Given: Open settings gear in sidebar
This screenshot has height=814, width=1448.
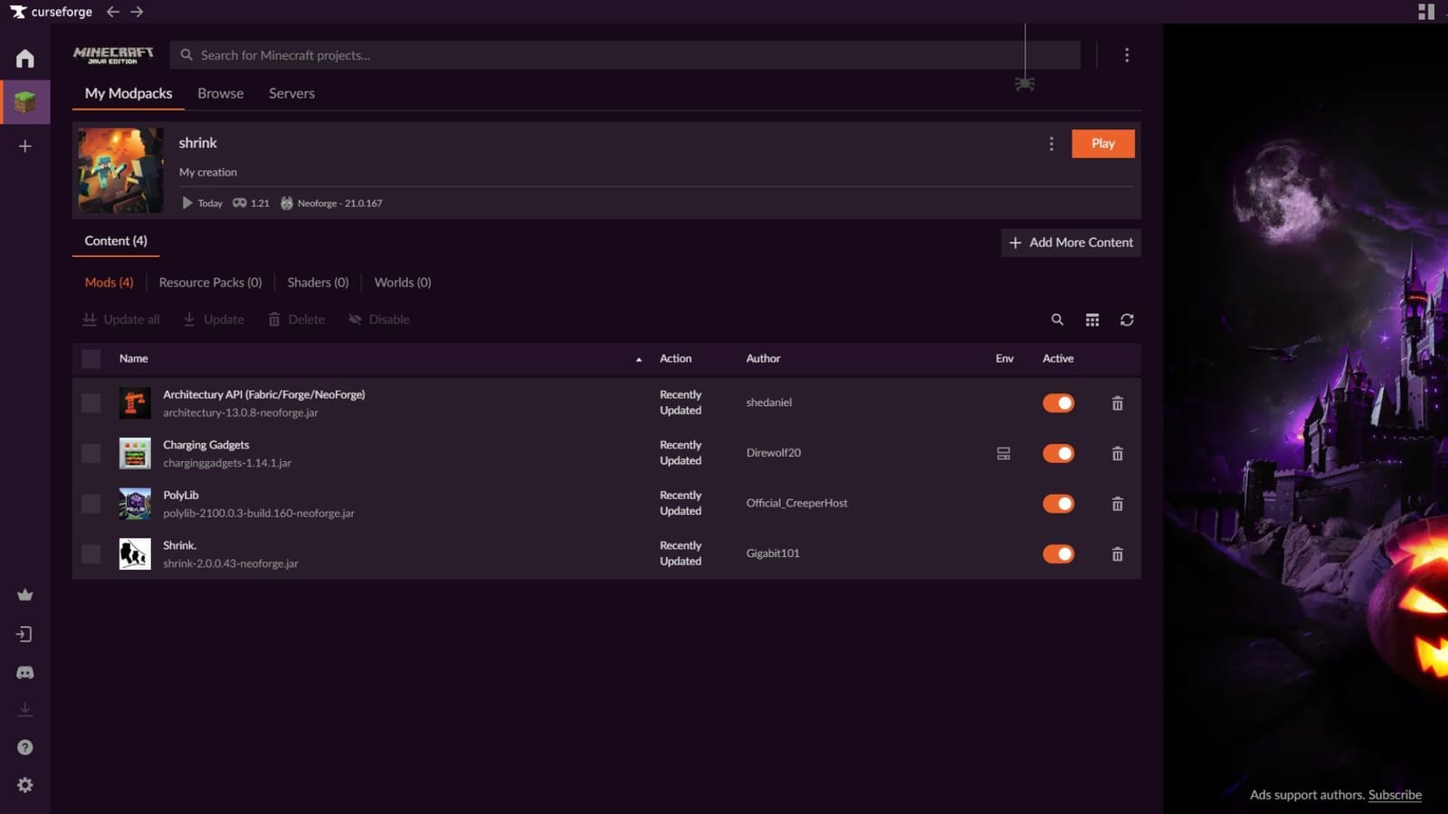Looking at the screenshot, I should (x=25, y=785).
